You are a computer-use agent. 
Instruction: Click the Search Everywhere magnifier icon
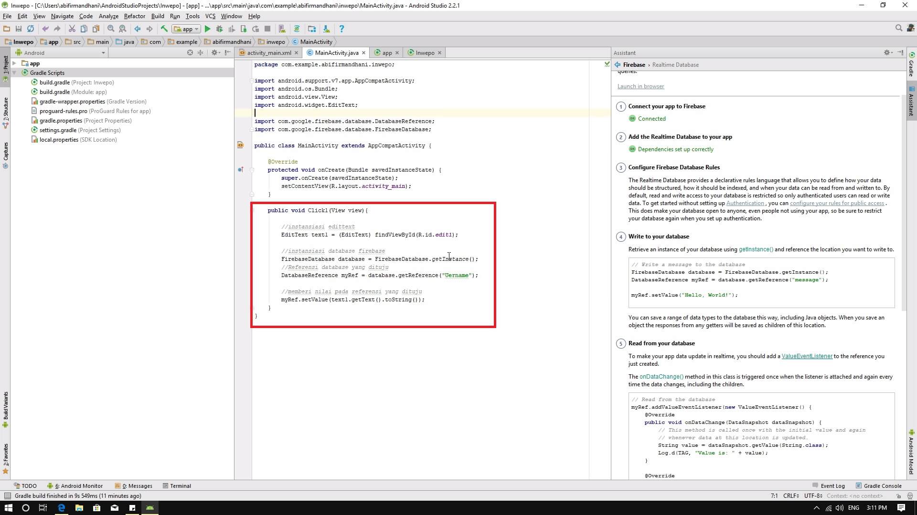pyautogui.click(x=898, y=28)
